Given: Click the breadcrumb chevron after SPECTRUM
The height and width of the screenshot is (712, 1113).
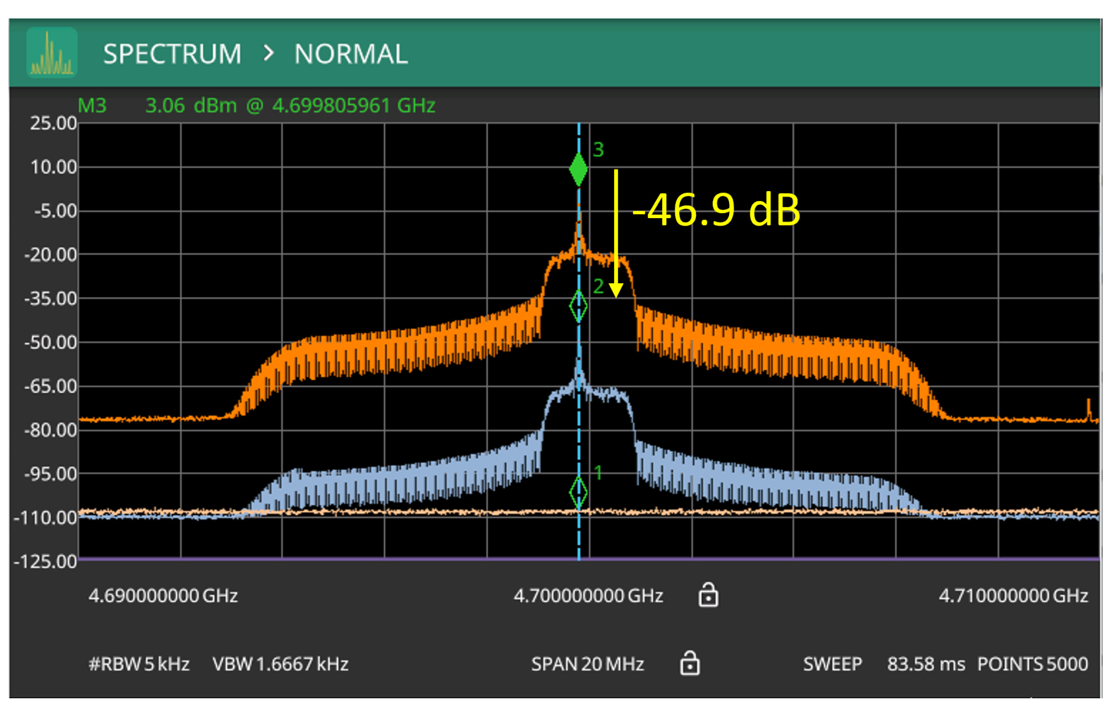Looking at the screenshot, I should 268,53.
